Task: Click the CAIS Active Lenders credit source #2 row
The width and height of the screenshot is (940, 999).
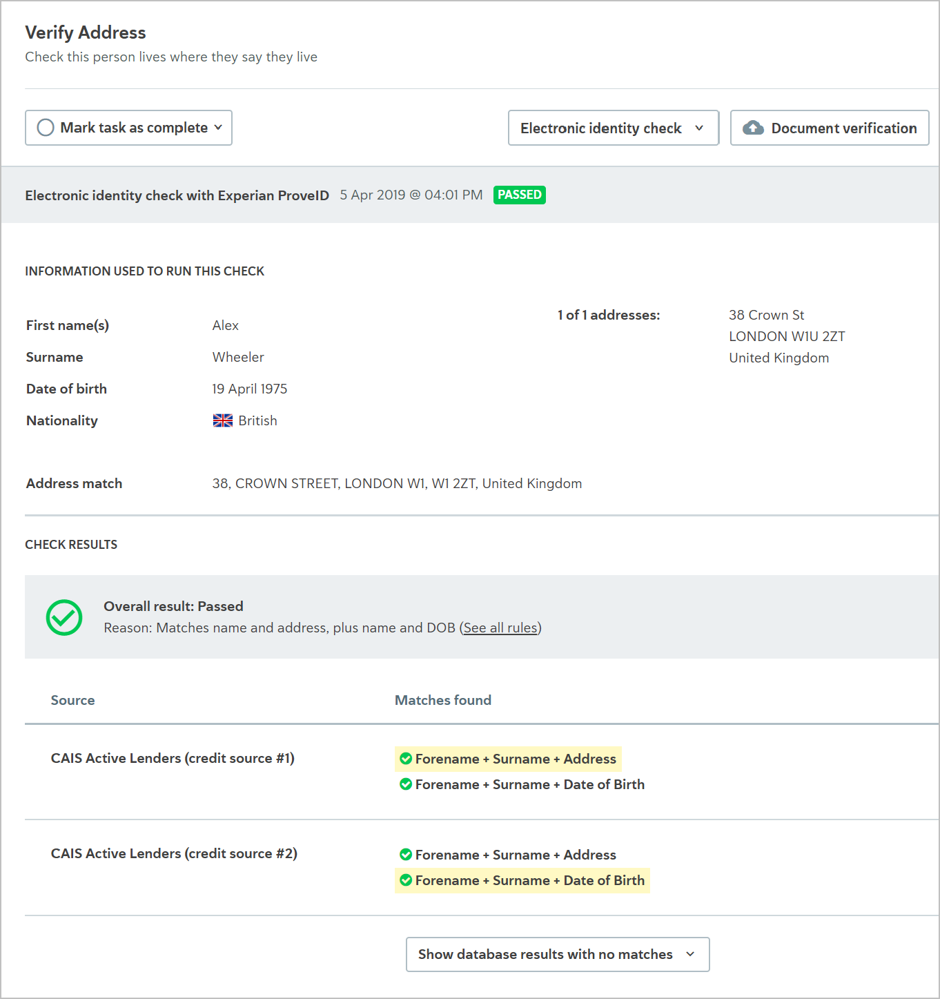Action: click(x=482, y=868)
